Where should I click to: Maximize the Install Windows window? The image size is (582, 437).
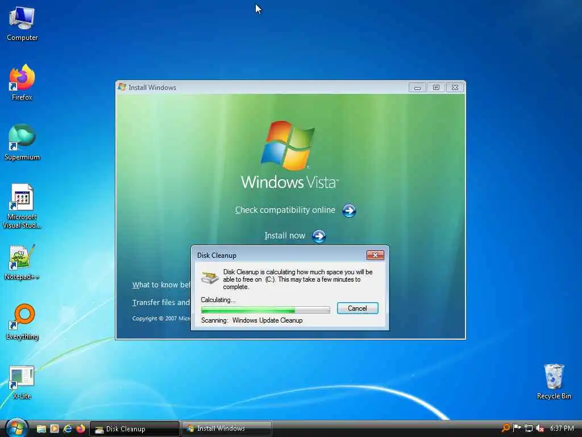click(436, 87)
